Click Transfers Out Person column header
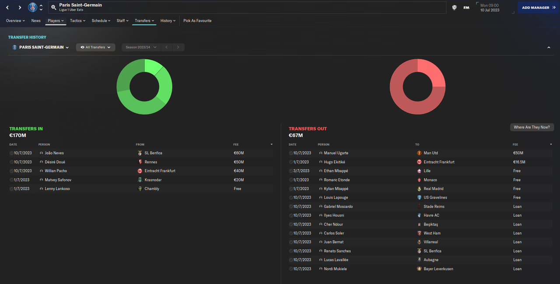Image resolution: width=560 pixels, height=284 pixels. point(324,144)
